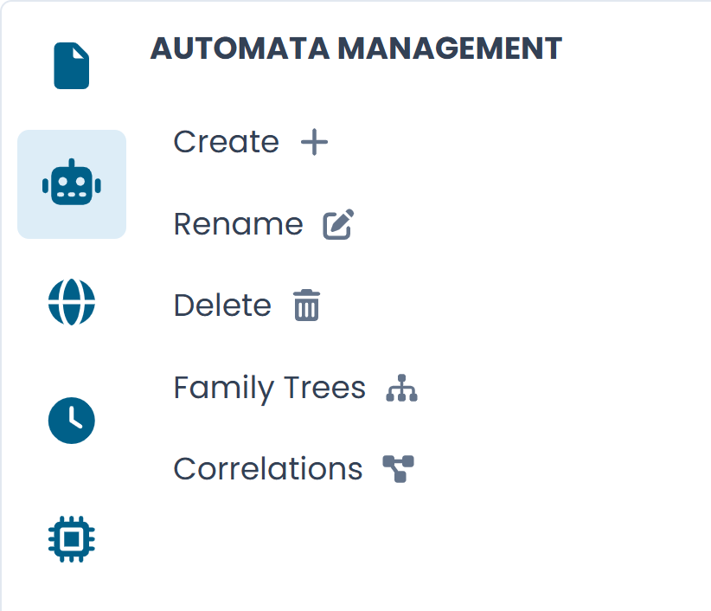
Task: Click the plus icon next to Create
Action: pos(315,141)
